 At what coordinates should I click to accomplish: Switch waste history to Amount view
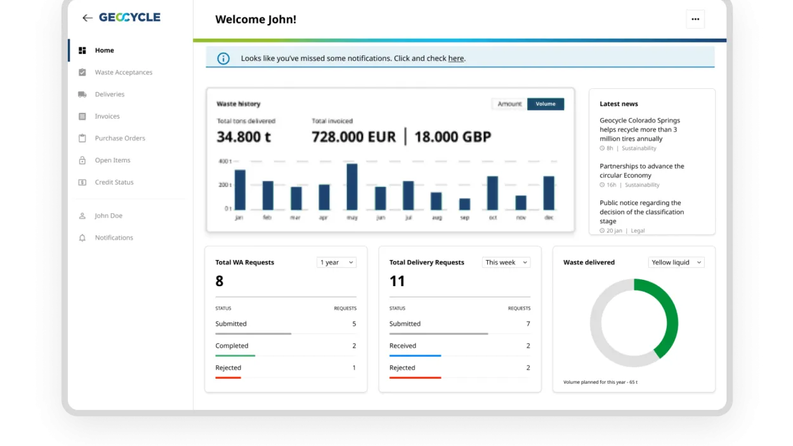coord(509,103)
